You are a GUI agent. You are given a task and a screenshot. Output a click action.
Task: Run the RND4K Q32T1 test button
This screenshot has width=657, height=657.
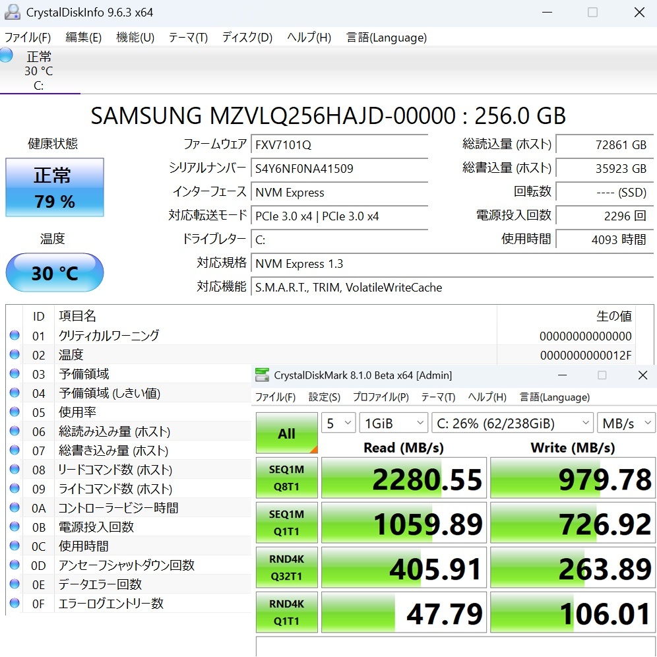(286, 568)
